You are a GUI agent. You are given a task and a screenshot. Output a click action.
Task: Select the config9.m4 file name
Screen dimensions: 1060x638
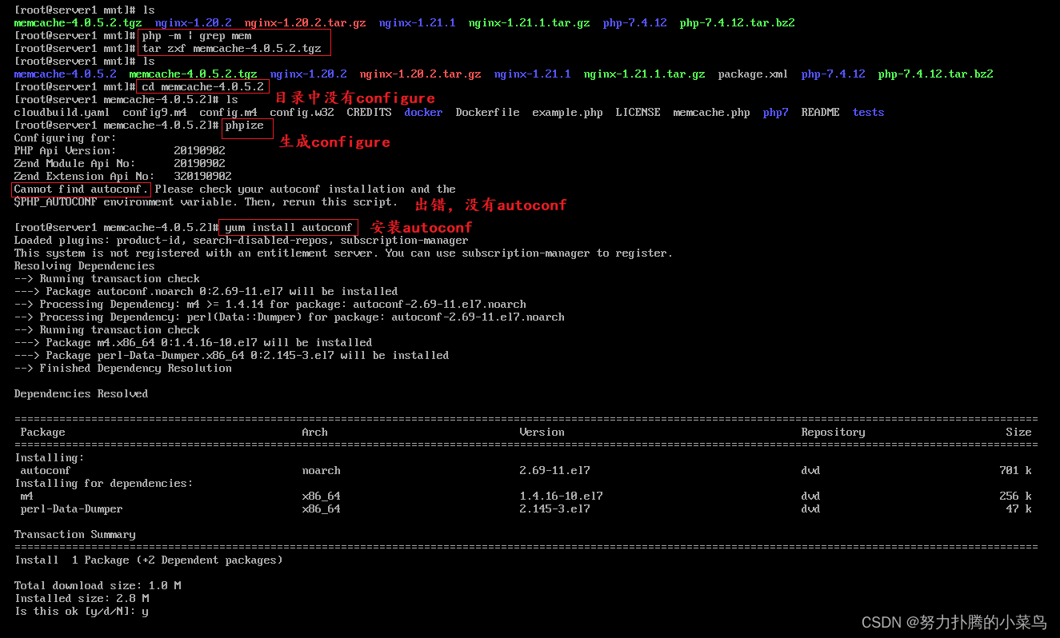pyautogui.click(x=154, y=113)
